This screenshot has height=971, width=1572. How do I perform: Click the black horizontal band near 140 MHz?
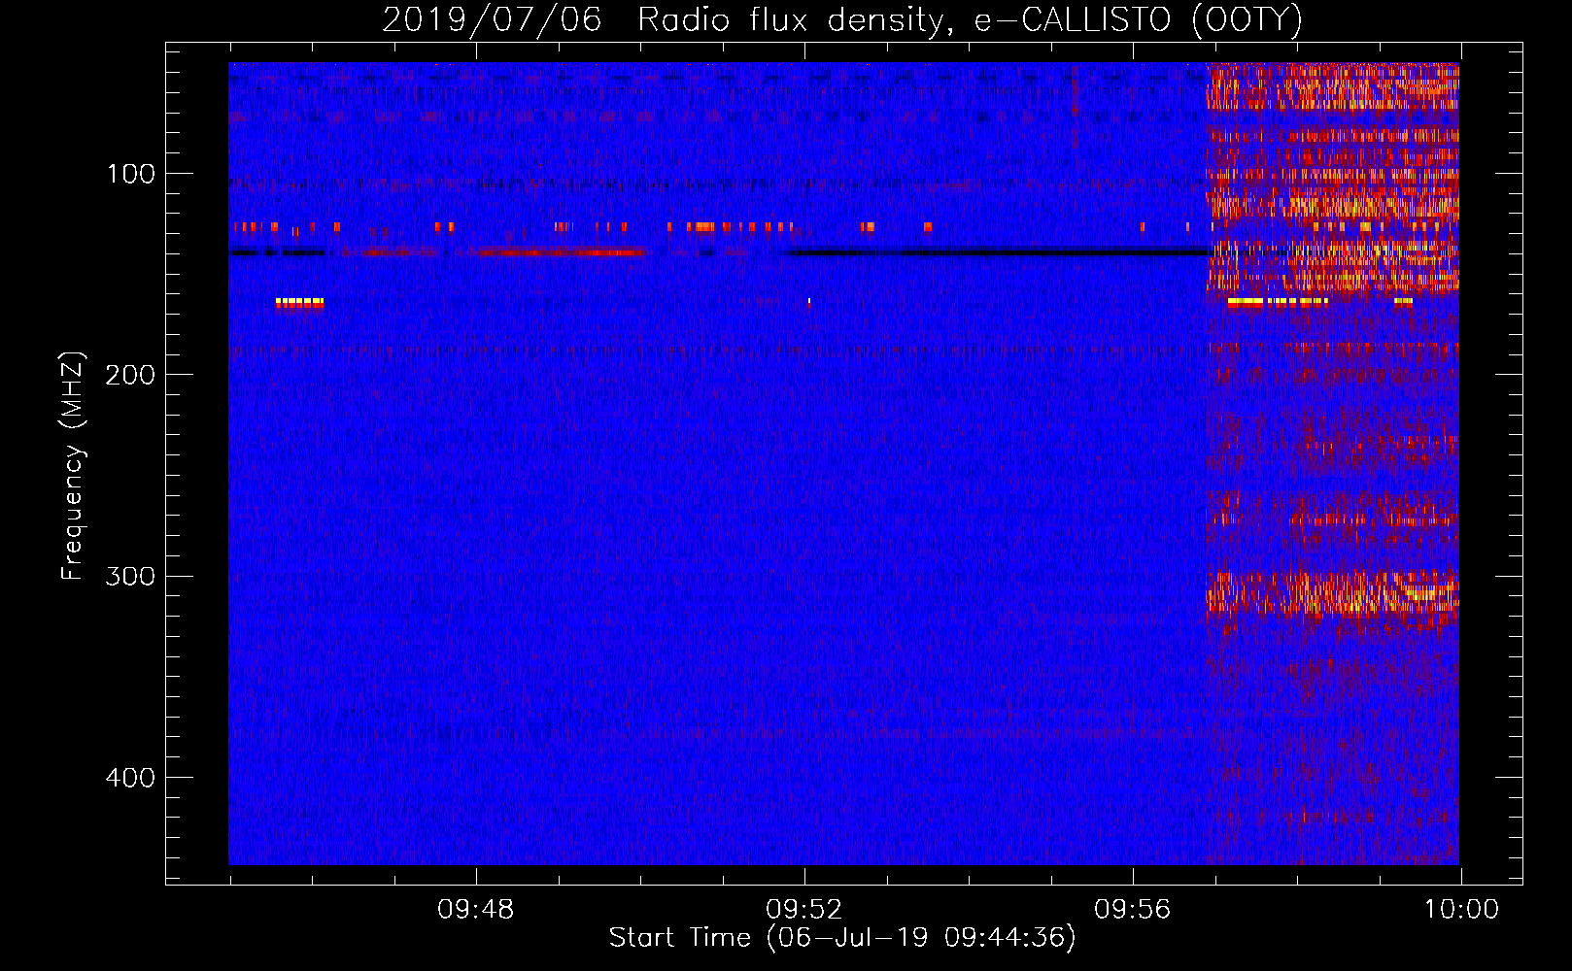[x=999, y=252]
